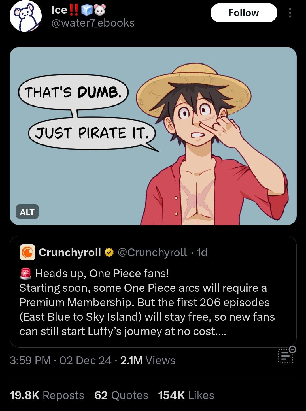Click the three-dot more options icon
306x411 pixels.
pos(290,13)
